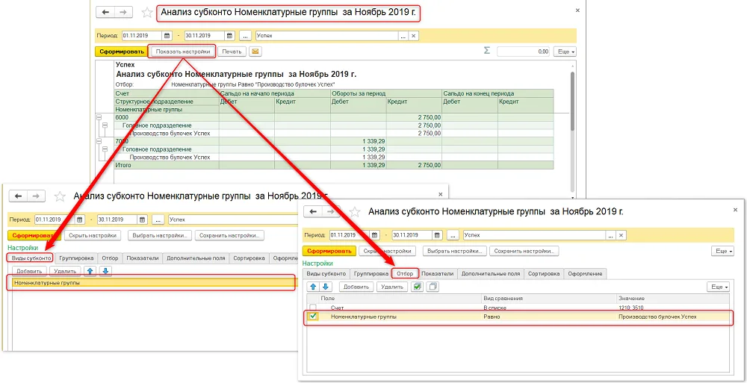The width and height of the screenshot is (747, 383).
Task: Click favorites star in Отбор settings window
Action: [x=355, y=211]
